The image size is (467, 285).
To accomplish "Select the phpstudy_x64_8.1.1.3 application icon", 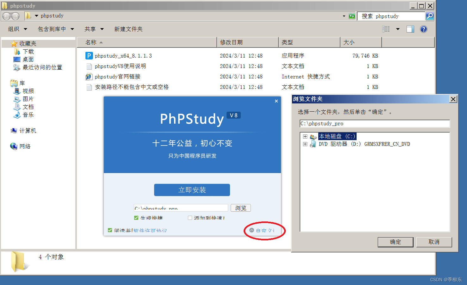I will pyautogui.click(x=89, y=56).
